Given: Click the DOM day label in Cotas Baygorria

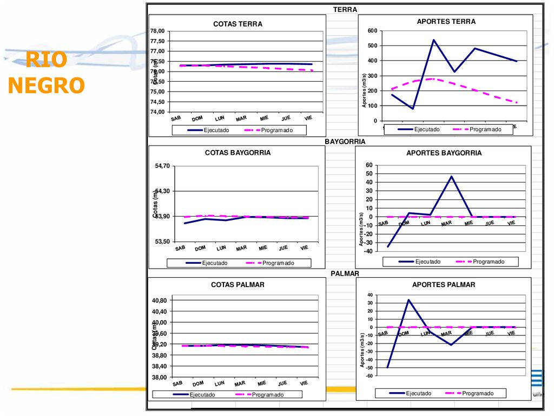Looking at the screenshot, I should pyautogui.click(x=200, y=248).
